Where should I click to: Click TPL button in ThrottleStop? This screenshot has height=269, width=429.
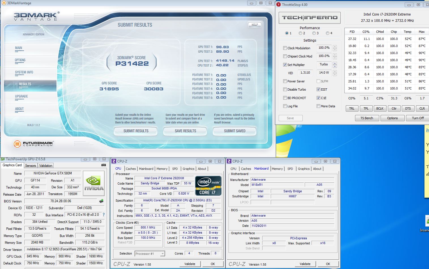tap(366, 108)
